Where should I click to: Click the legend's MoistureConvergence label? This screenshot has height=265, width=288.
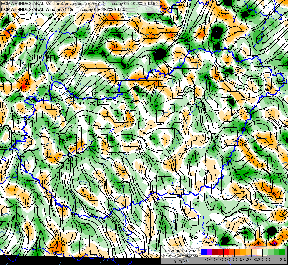click(x=180, y=256)
